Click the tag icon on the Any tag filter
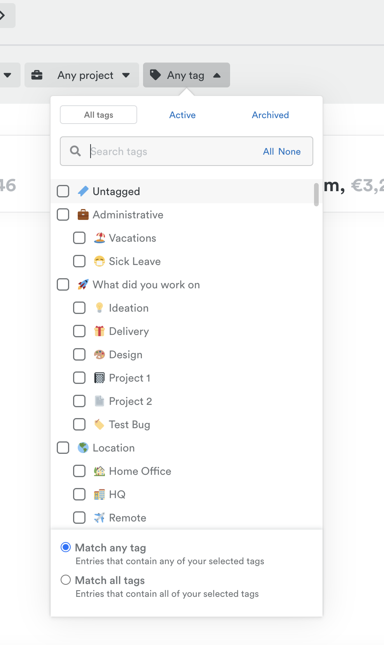The image size is (384, 645). 156,75
